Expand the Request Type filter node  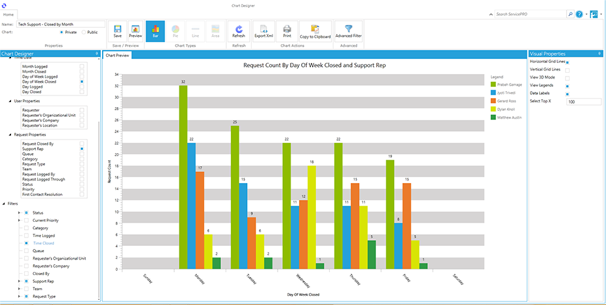pyautogui.click(x=19, y=297)
